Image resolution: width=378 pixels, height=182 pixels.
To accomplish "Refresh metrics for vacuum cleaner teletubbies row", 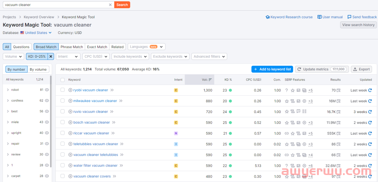I will click(x=370, y=155).
